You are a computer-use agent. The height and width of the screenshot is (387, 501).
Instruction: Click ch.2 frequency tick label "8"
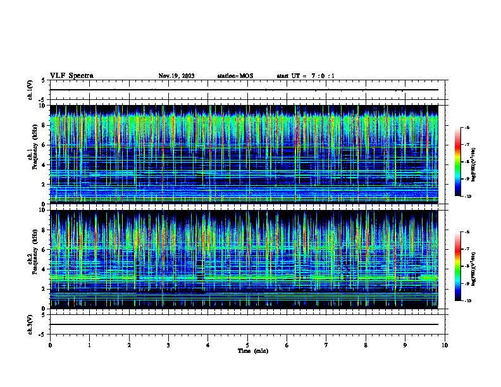coord(44,230)
